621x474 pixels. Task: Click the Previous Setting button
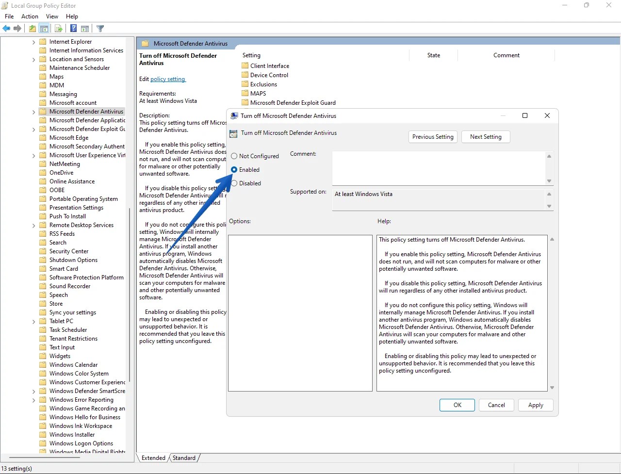(x=432, y=136)
